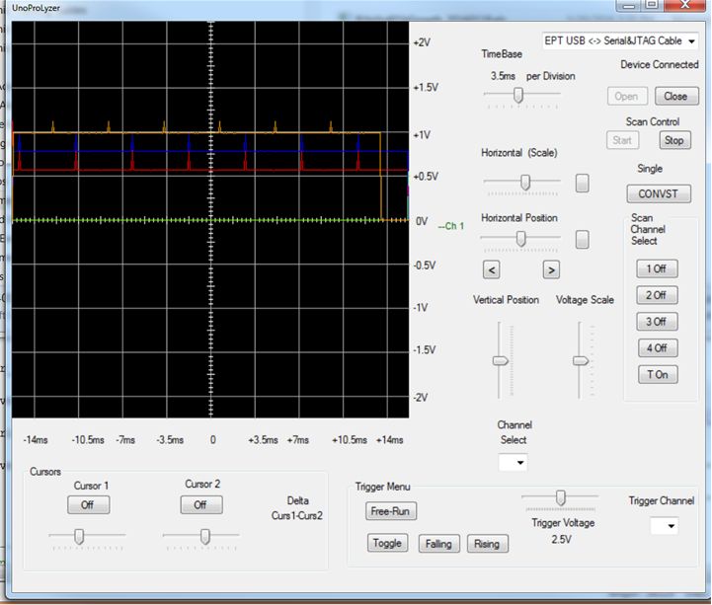Select Falling edge trigger

pyautogui.click(x=438, y=543)
